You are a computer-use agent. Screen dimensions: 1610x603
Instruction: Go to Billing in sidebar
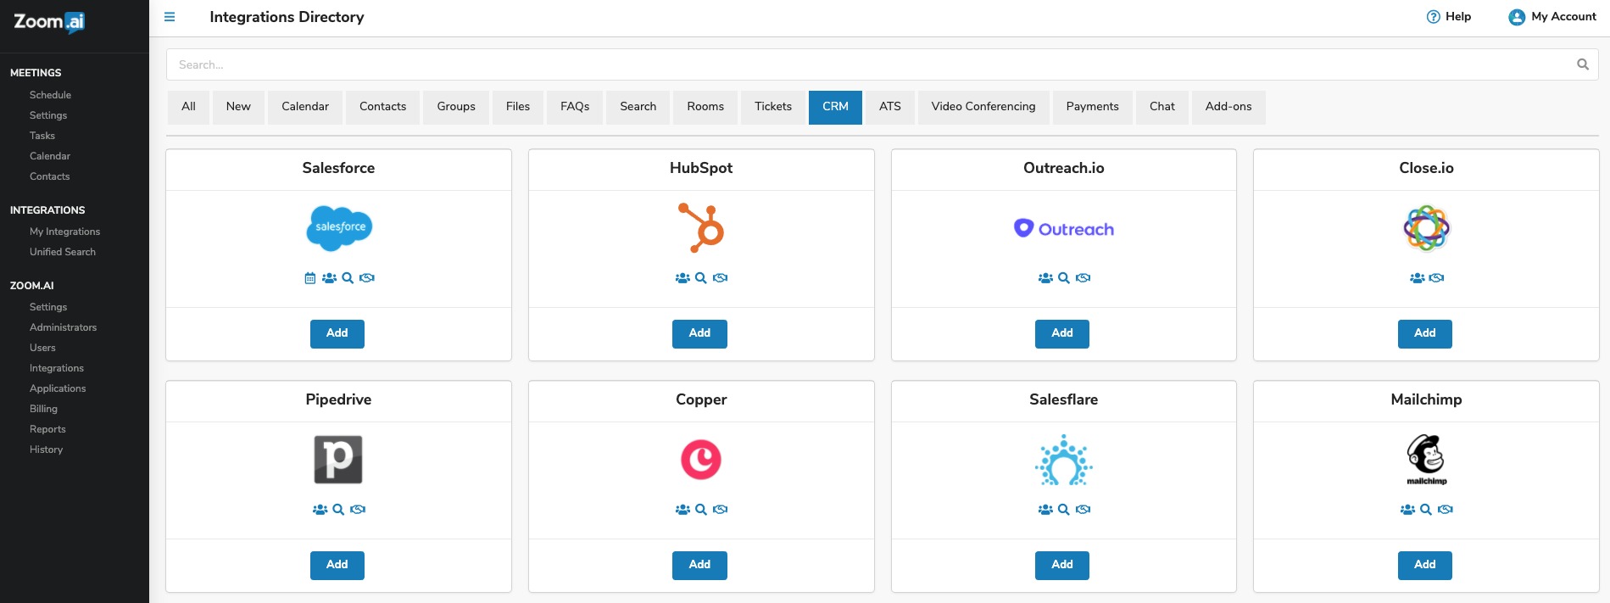(43, 409)
